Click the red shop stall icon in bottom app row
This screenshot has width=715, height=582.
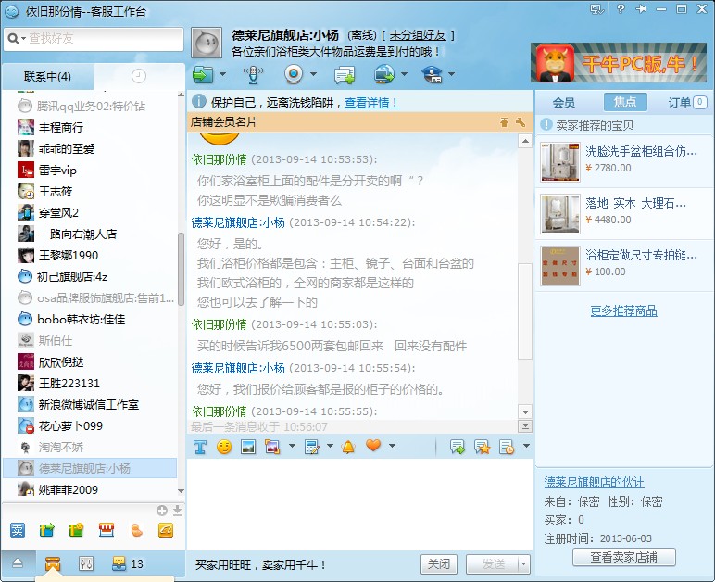107,529
